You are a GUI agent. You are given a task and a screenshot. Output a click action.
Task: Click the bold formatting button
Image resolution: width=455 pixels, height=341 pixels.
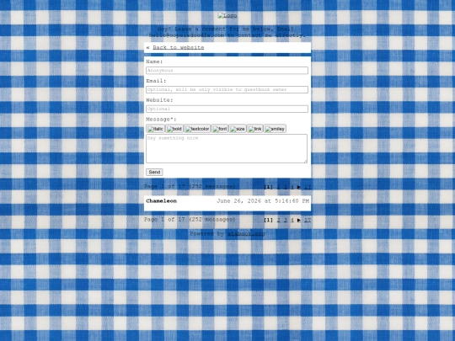174,129
